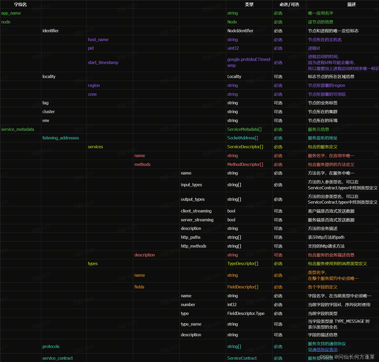The height and width of the screenshot is (362, 379).
Task: Click the 类型 column header
Action: [x=249, y=4]
